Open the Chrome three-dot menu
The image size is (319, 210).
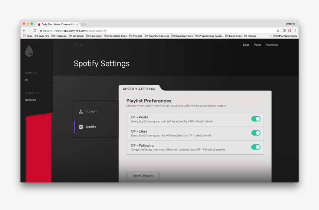(x=295, y=30)
